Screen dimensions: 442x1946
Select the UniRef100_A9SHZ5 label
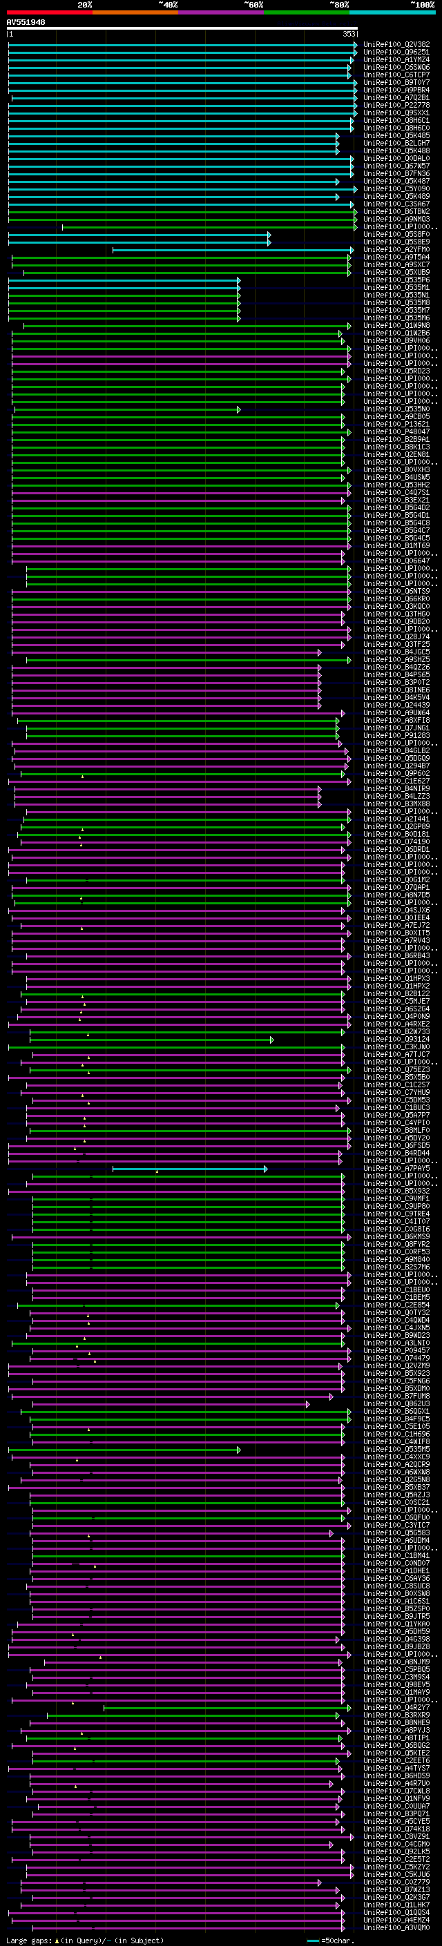coord(396,659)
